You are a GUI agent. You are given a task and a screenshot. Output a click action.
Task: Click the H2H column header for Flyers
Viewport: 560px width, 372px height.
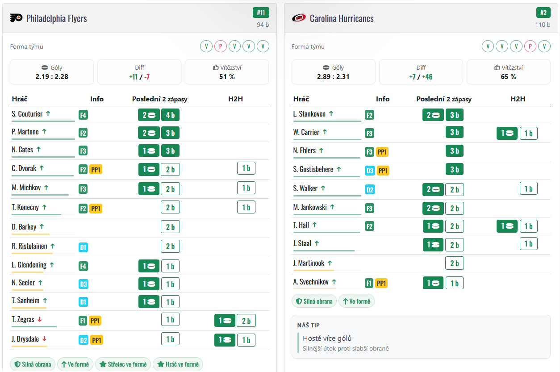tap(235, 99)
